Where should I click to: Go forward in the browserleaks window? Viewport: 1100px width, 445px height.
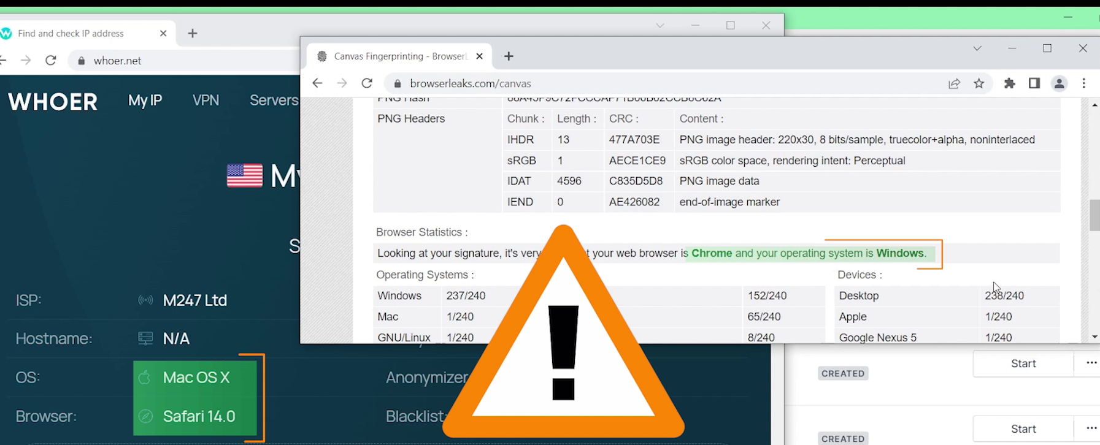[x=342, y=83]
